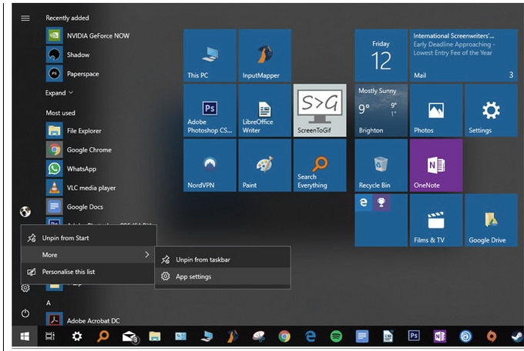The width and height of the screenshot is (524, 351).
Task: Open Steam icon on taskbar
Action: [517, 336]
